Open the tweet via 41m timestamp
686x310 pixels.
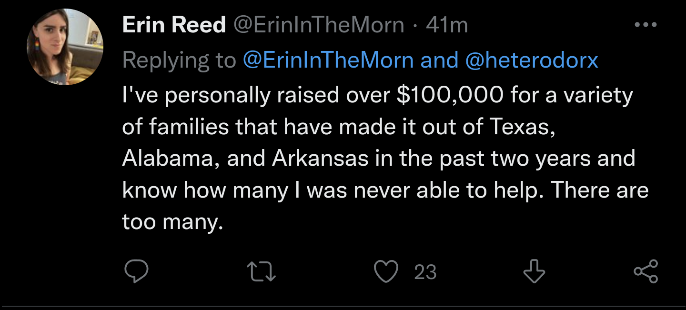[447, 25]
